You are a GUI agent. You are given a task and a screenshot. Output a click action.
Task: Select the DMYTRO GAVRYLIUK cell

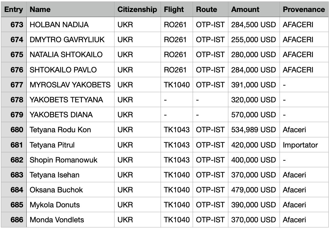click(x=70, y=39)
